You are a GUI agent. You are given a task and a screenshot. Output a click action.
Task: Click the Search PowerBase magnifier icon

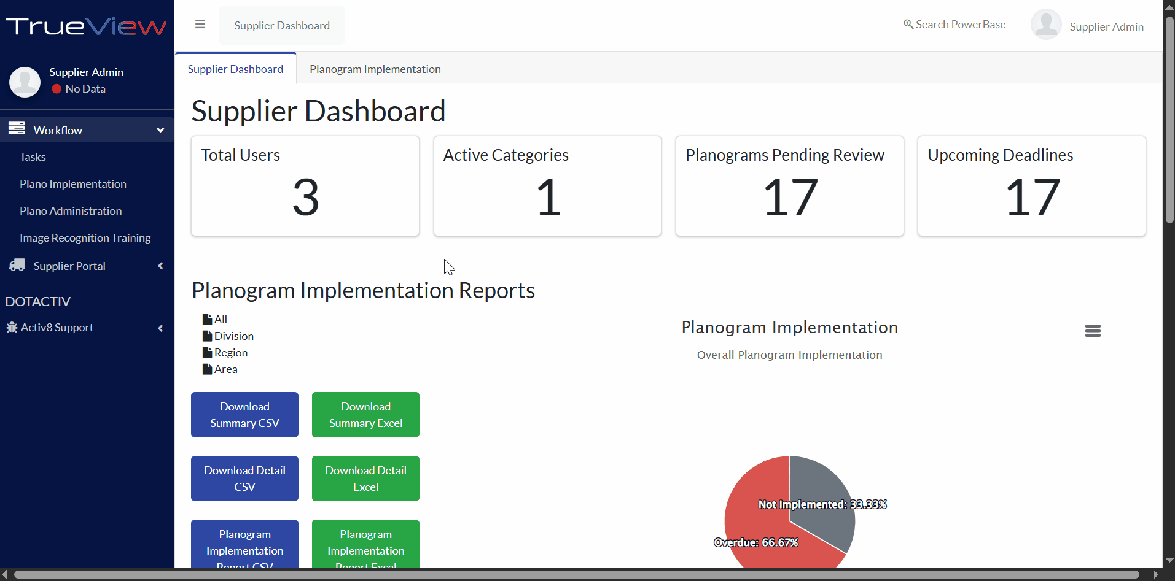point(908,25)
